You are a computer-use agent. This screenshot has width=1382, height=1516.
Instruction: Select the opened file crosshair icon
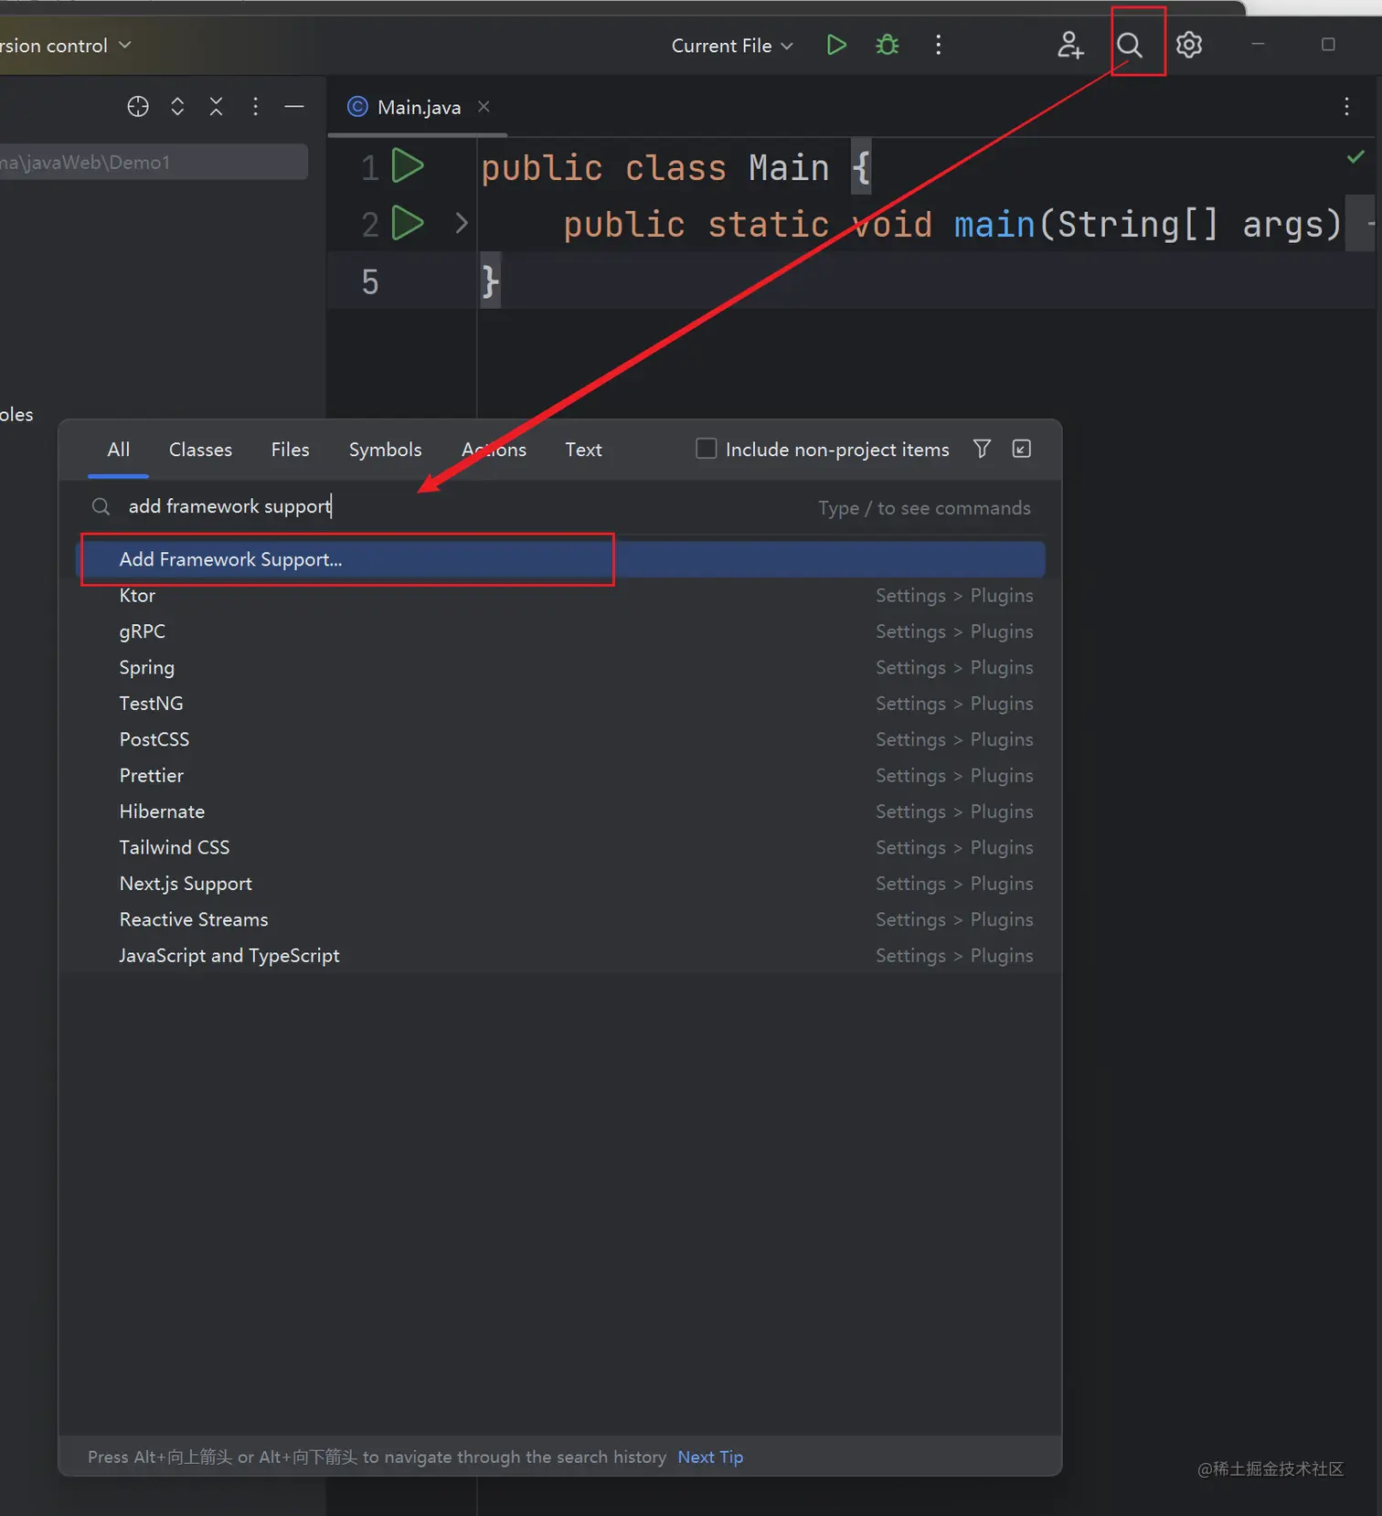tap(138, 107)
